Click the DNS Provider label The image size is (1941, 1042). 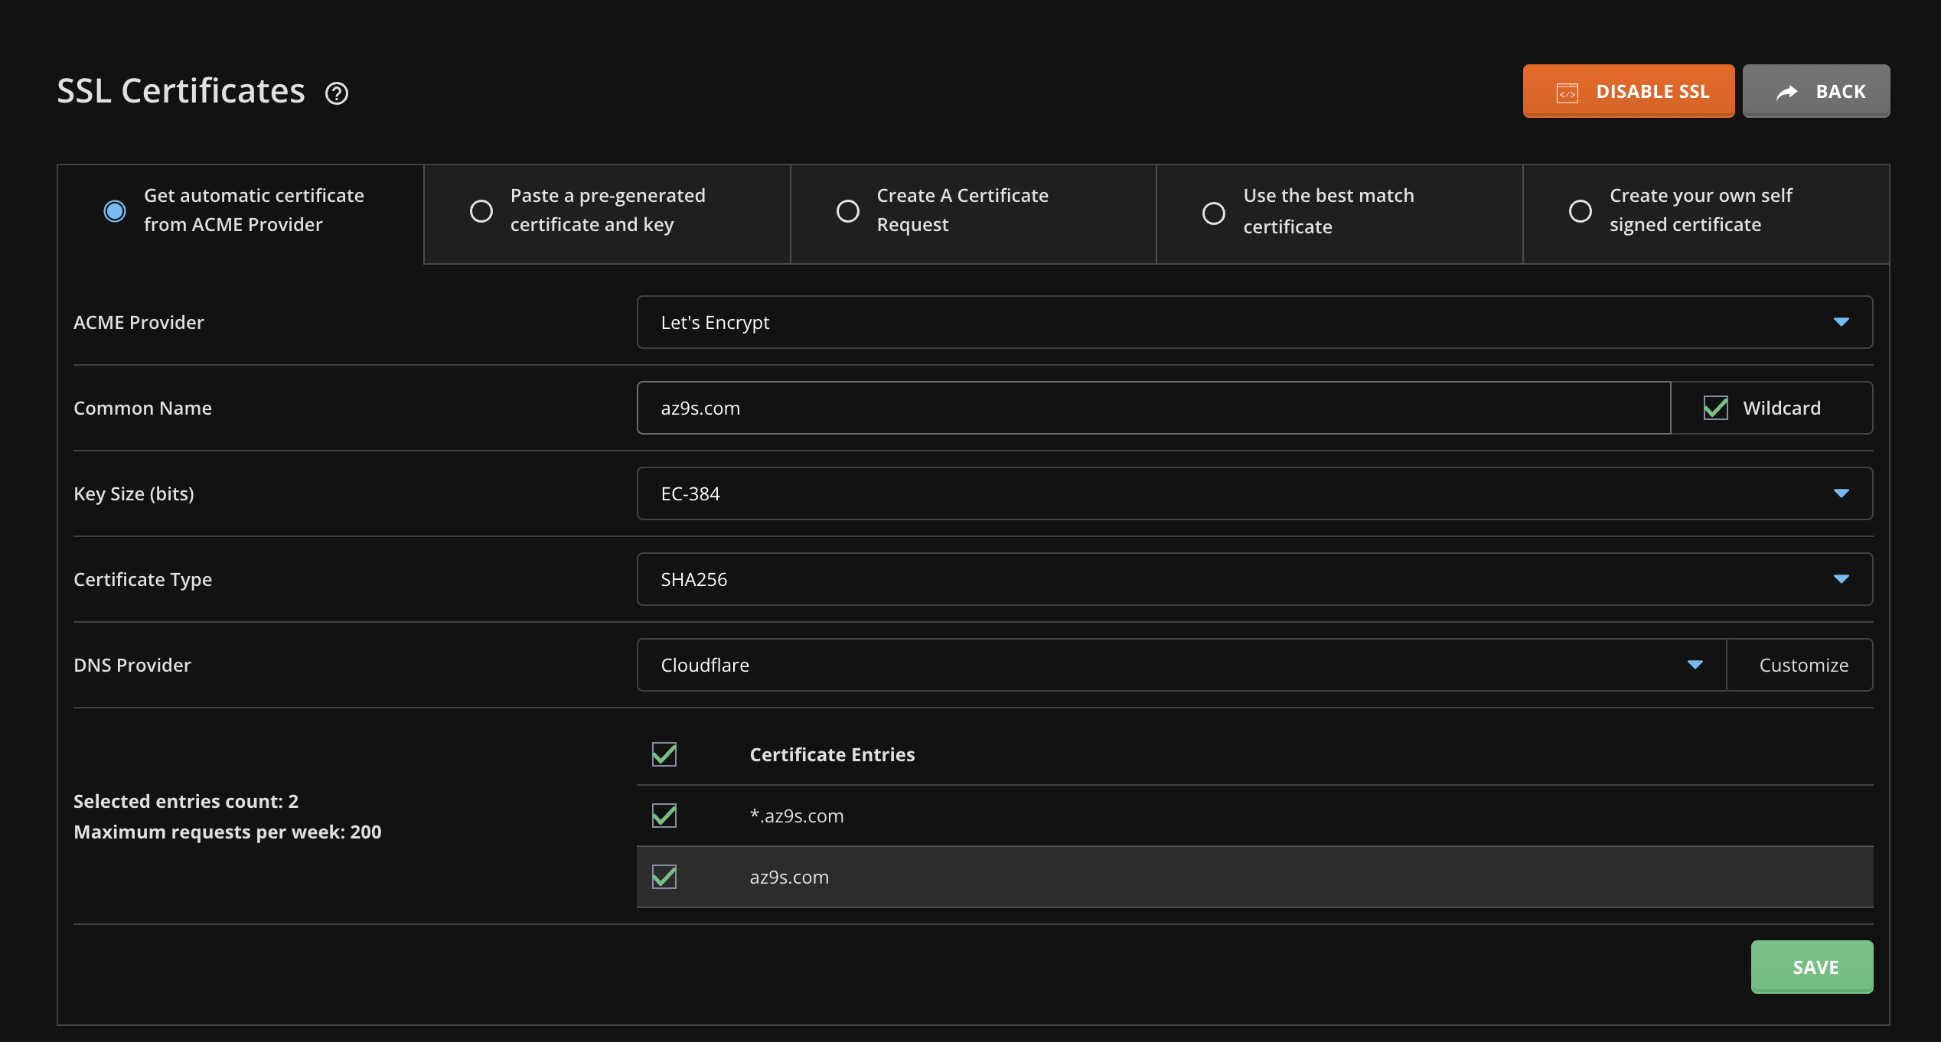132,665
